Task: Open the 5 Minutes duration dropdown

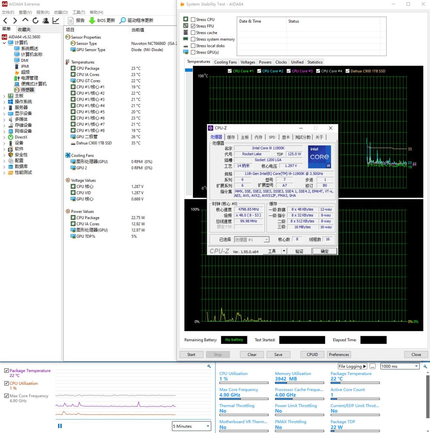Action: (x=191, y=426)
